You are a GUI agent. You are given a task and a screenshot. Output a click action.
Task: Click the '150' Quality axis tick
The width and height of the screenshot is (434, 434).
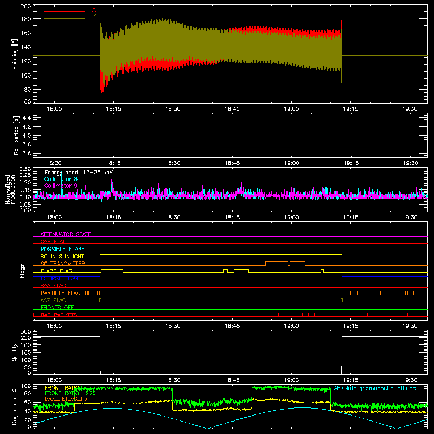click(x=26, y=353)
